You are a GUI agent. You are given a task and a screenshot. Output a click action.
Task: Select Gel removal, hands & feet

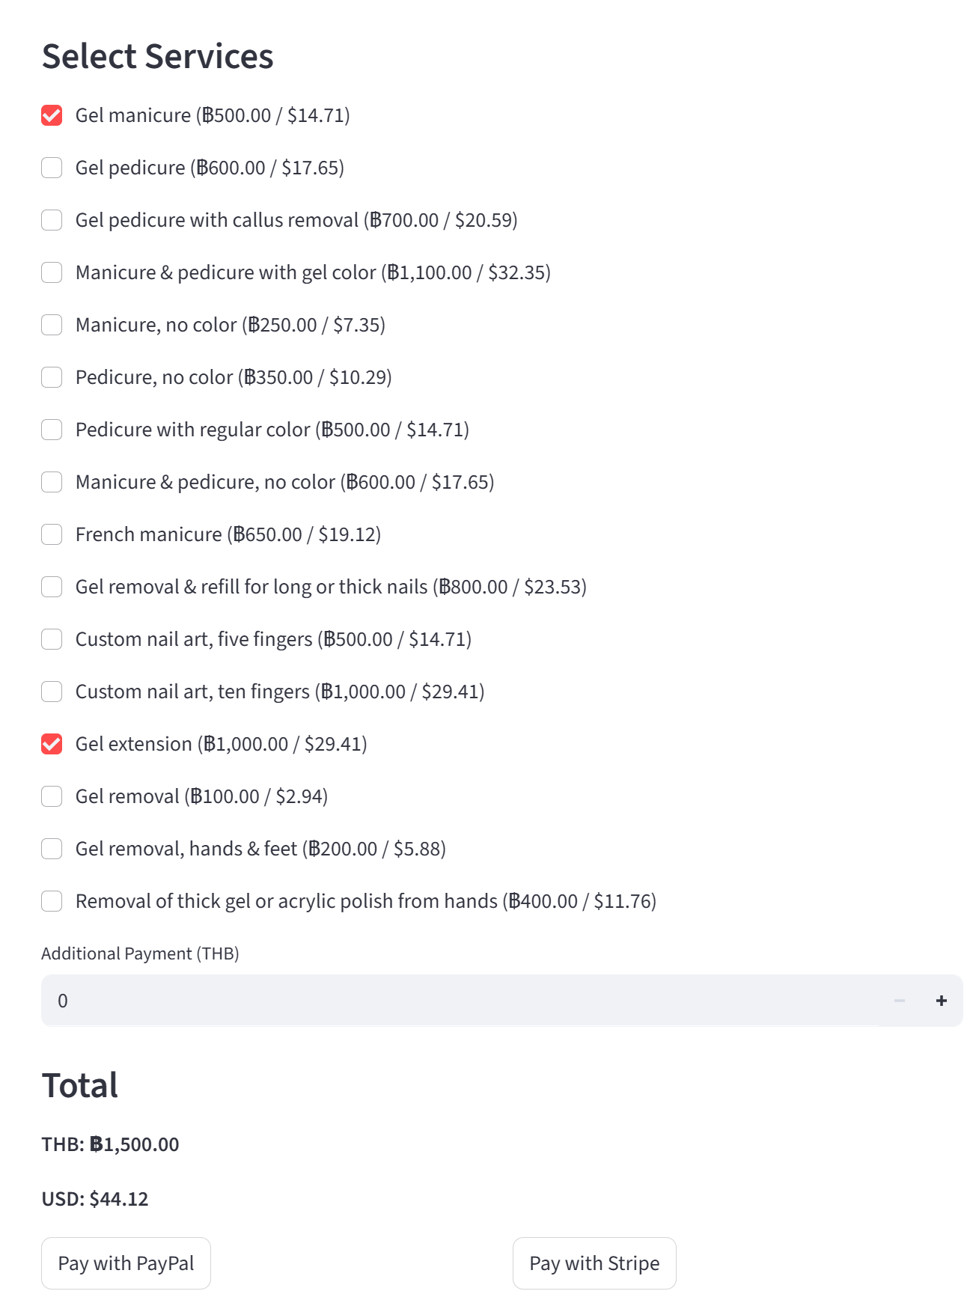coord(52,849)
